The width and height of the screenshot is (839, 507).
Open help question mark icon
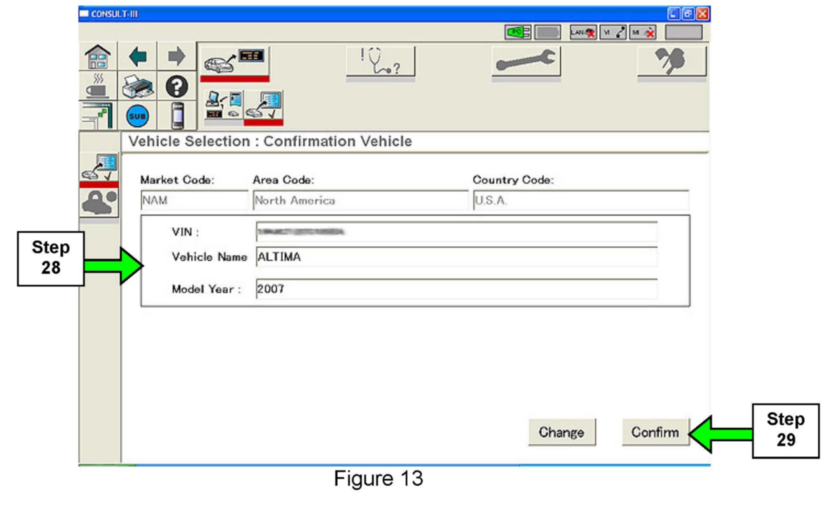pyautogui.click(x=176, y=87)
